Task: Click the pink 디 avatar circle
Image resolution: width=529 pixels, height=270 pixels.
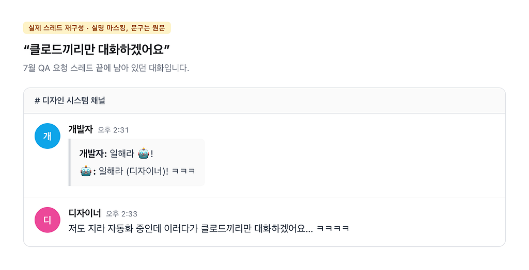Action: [48, 220]
